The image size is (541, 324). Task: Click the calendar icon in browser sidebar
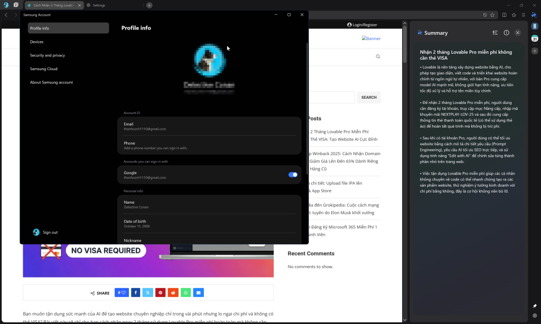click(x=535, y=39)
